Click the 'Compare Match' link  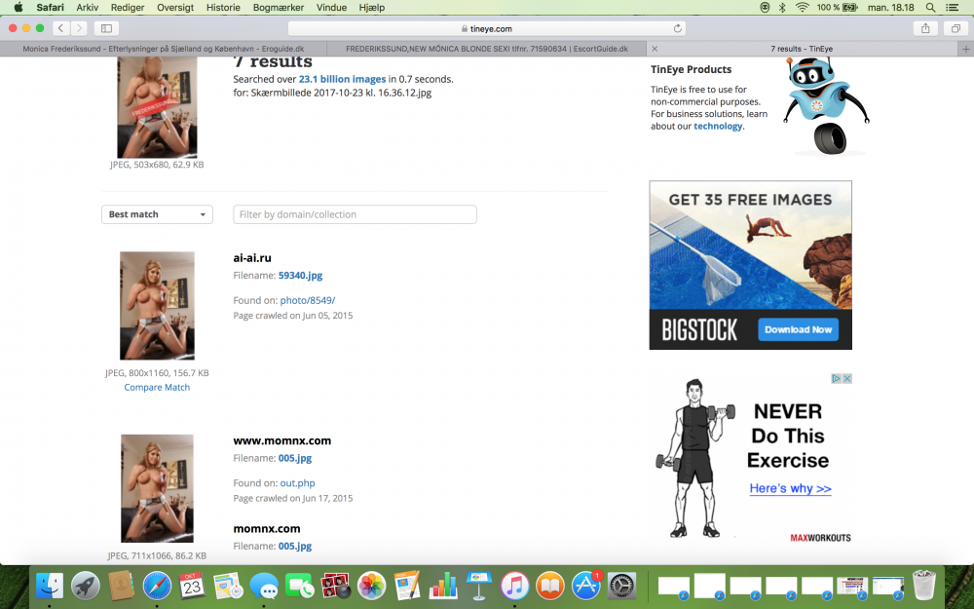pos(157,387)
